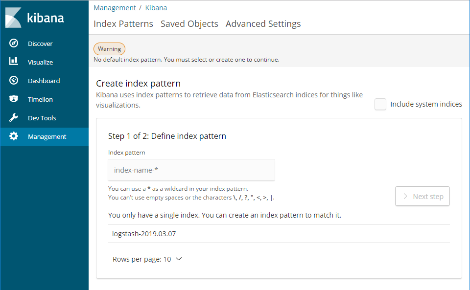Screen dimensions: 470x290
Task: Click the Kibana logo icon
Action: coord(14,18)
